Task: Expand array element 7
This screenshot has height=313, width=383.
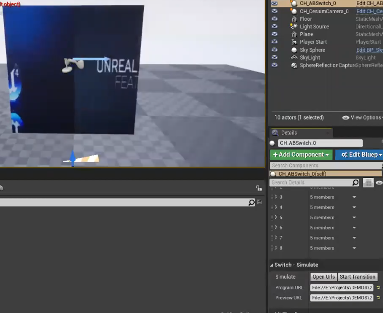Action: [276, 237]
